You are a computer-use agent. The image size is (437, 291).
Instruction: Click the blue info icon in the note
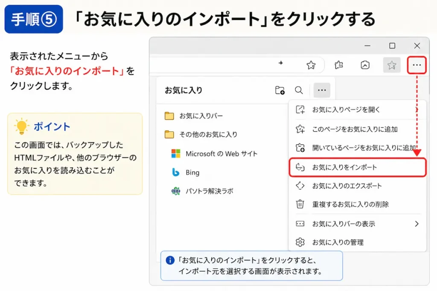pyautogui.click(x=170, y=260)
